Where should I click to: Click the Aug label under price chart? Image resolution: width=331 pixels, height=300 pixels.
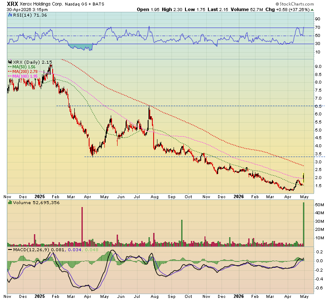pyautogui.click(x=154, y=197)
